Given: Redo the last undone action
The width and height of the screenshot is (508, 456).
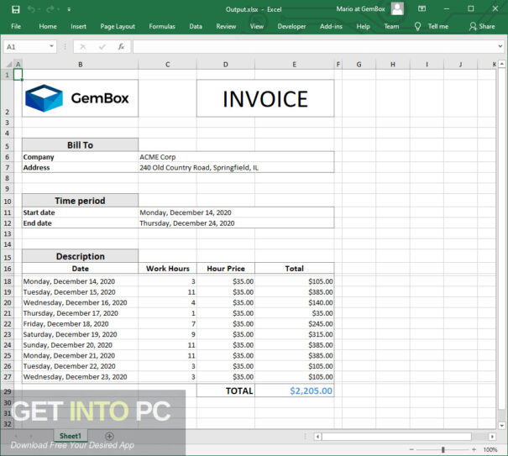Looking at the screenshot, I should 50,9.
